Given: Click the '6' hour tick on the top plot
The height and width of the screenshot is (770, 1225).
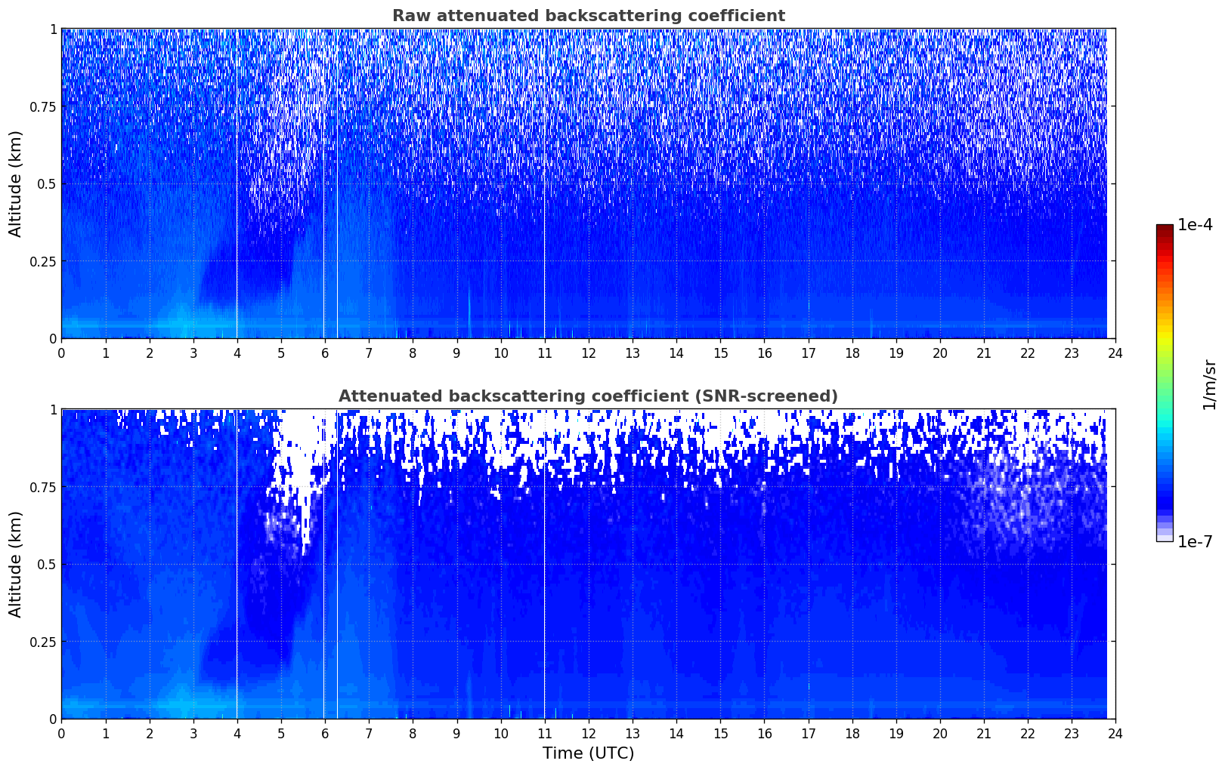Looking at the screenshot, I should point(325,353).
